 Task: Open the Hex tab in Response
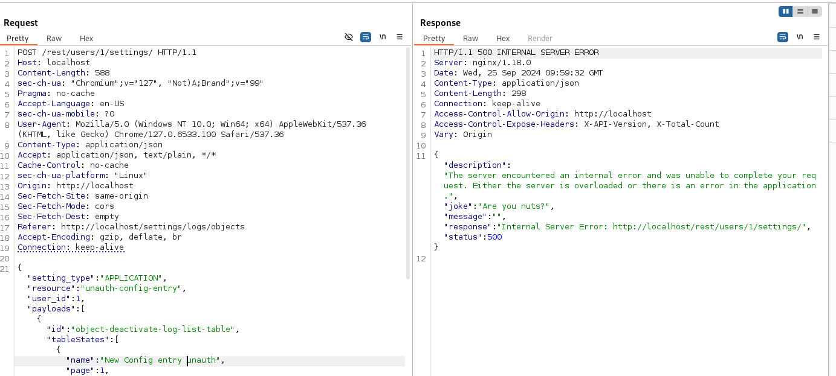click(503, 38)
